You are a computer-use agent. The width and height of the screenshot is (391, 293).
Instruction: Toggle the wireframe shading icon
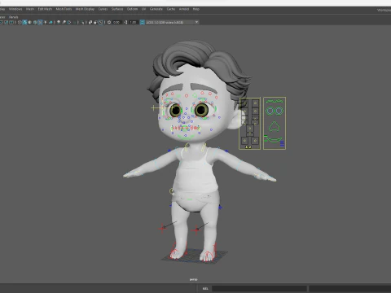point(20,22)
